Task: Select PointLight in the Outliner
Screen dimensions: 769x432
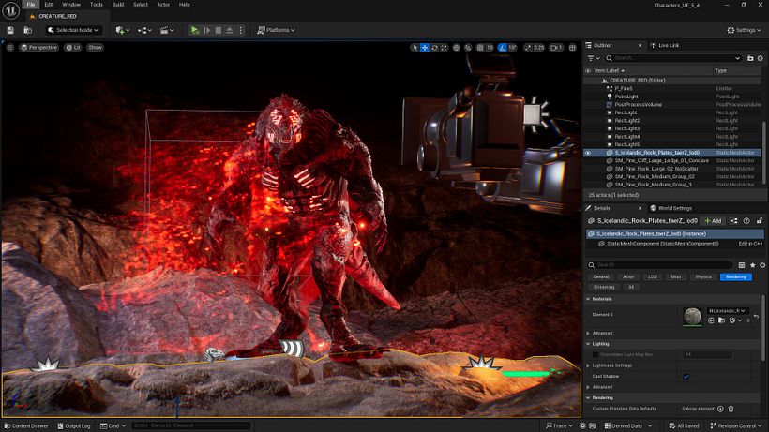Action: (626, 97)
